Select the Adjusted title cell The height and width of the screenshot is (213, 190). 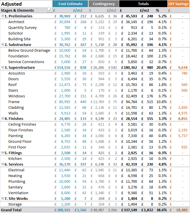click(11, 4)
